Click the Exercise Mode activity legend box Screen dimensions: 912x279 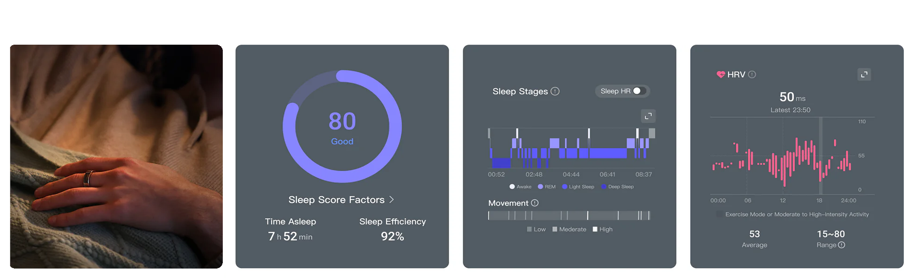(719, 214)
